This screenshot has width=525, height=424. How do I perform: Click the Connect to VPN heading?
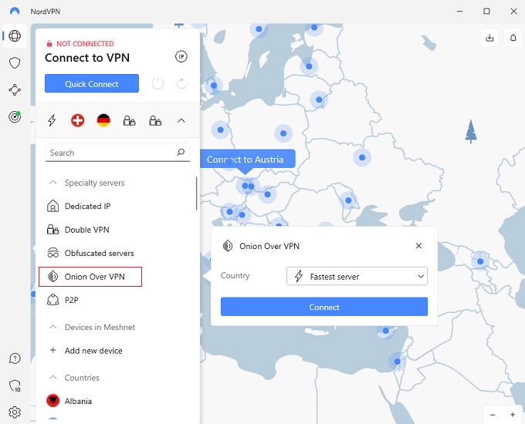(x=87, y=58)
